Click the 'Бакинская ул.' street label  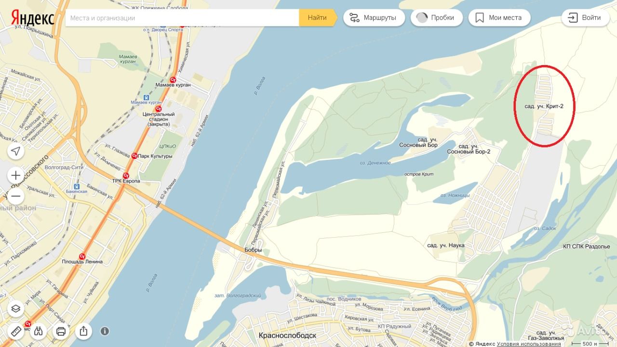coord(100,191)
